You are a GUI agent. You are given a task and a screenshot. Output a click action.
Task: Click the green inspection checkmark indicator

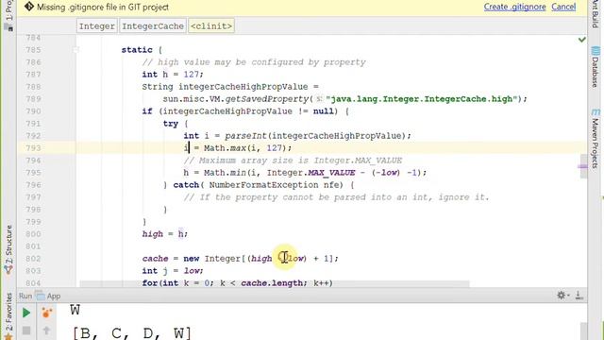click(x=582, y=40)
